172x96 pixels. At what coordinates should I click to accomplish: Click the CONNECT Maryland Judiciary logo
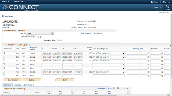tap(20, 7)
